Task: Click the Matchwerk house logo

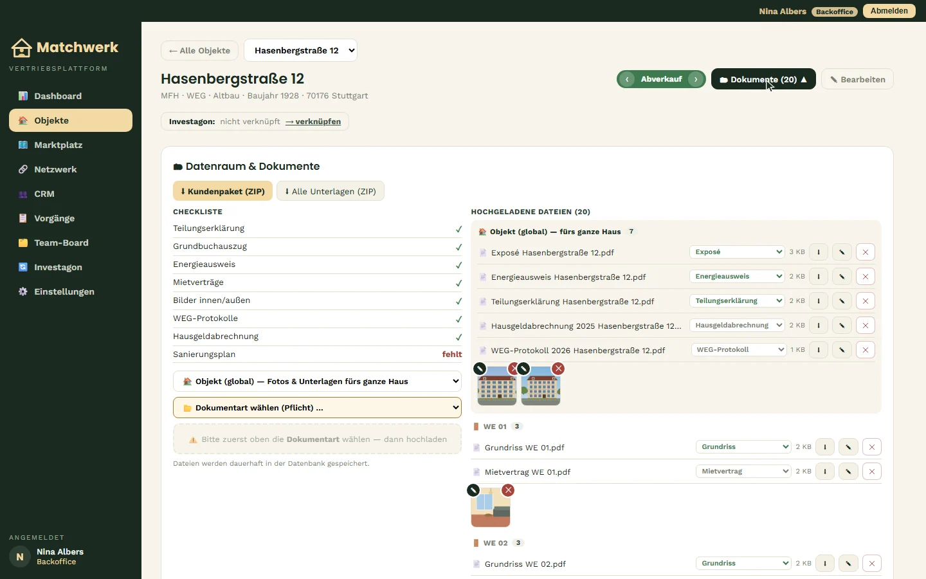Action: [21, 48]
